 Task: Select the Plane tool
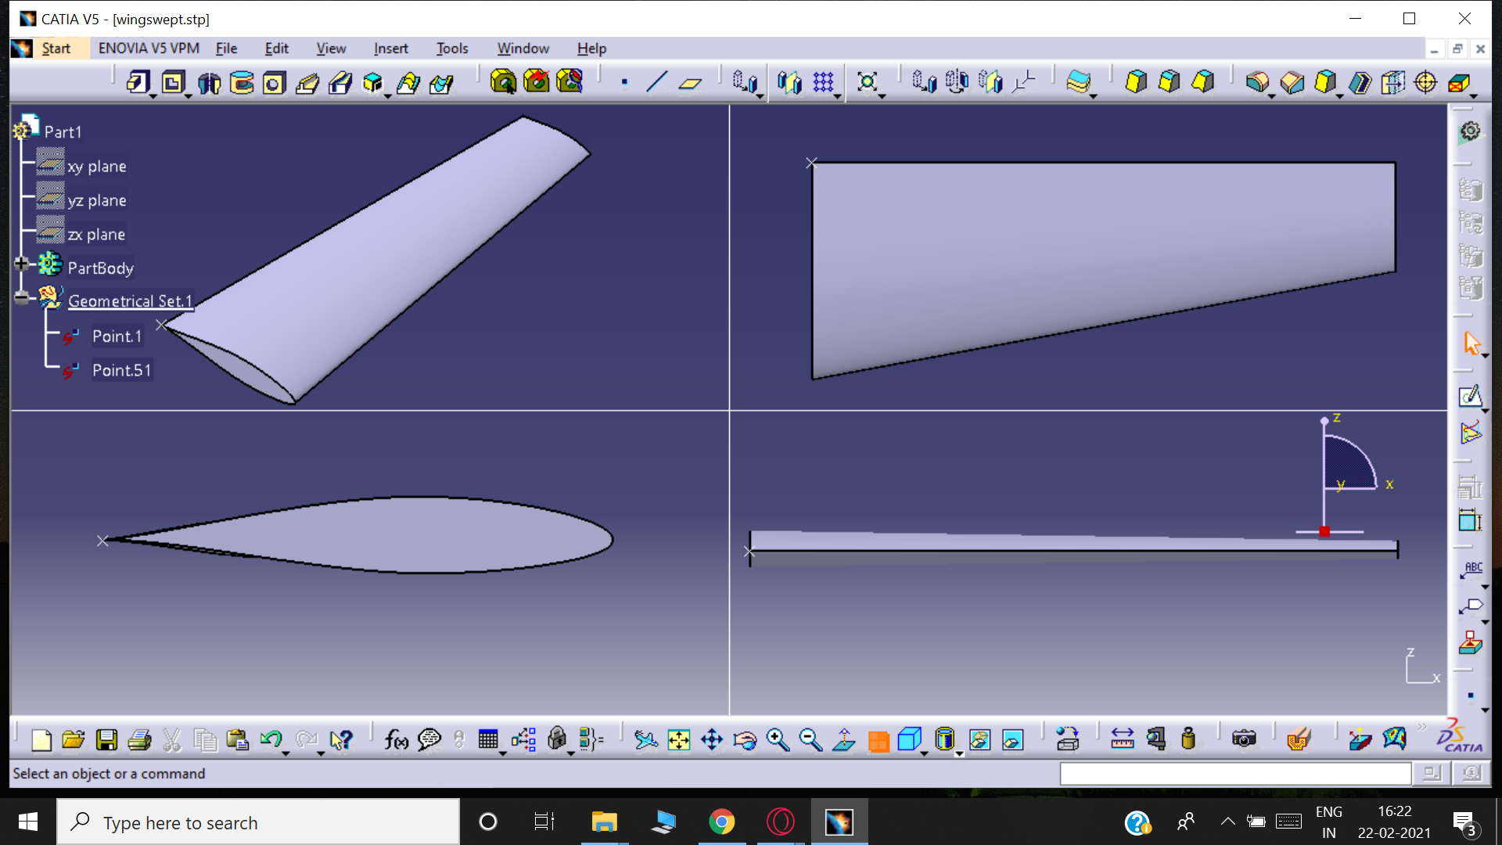[690, 82]
